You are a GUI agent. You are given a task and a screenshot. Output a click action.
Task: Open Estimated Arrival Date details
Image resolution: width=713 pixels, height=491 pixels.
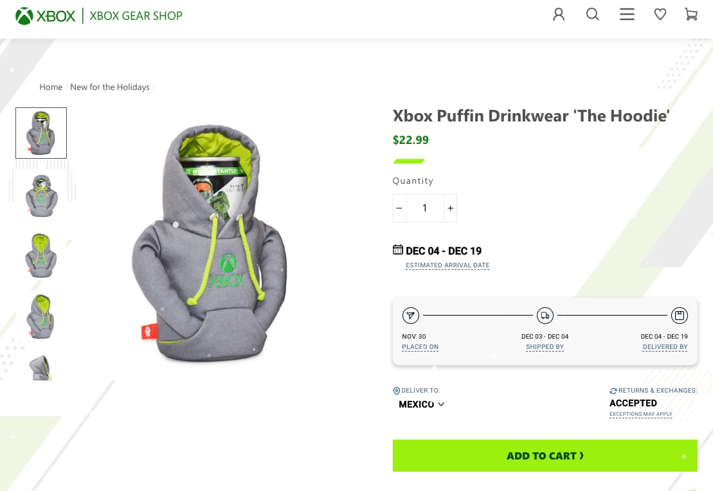pos(447,265)
